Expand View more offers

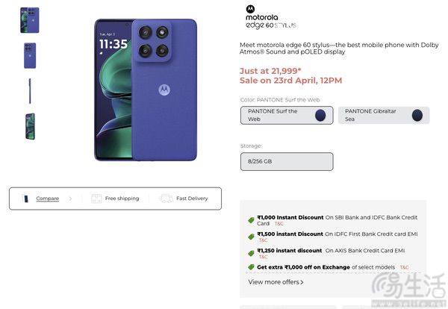point(276,282)
